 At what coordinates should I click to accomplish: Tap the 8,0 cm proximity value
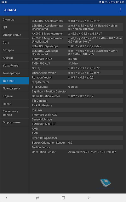click(x=72, y=59)
